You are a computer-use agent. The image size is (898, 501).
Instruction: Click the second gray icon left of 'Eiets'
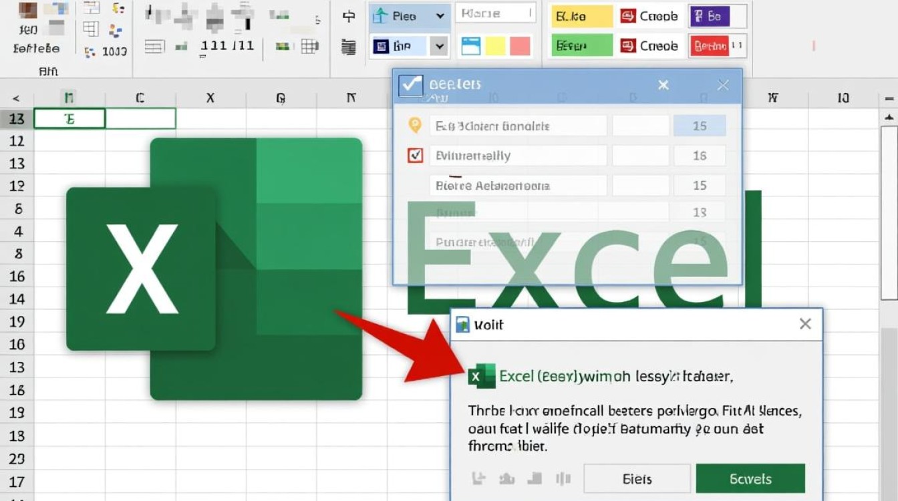(506, 478)
